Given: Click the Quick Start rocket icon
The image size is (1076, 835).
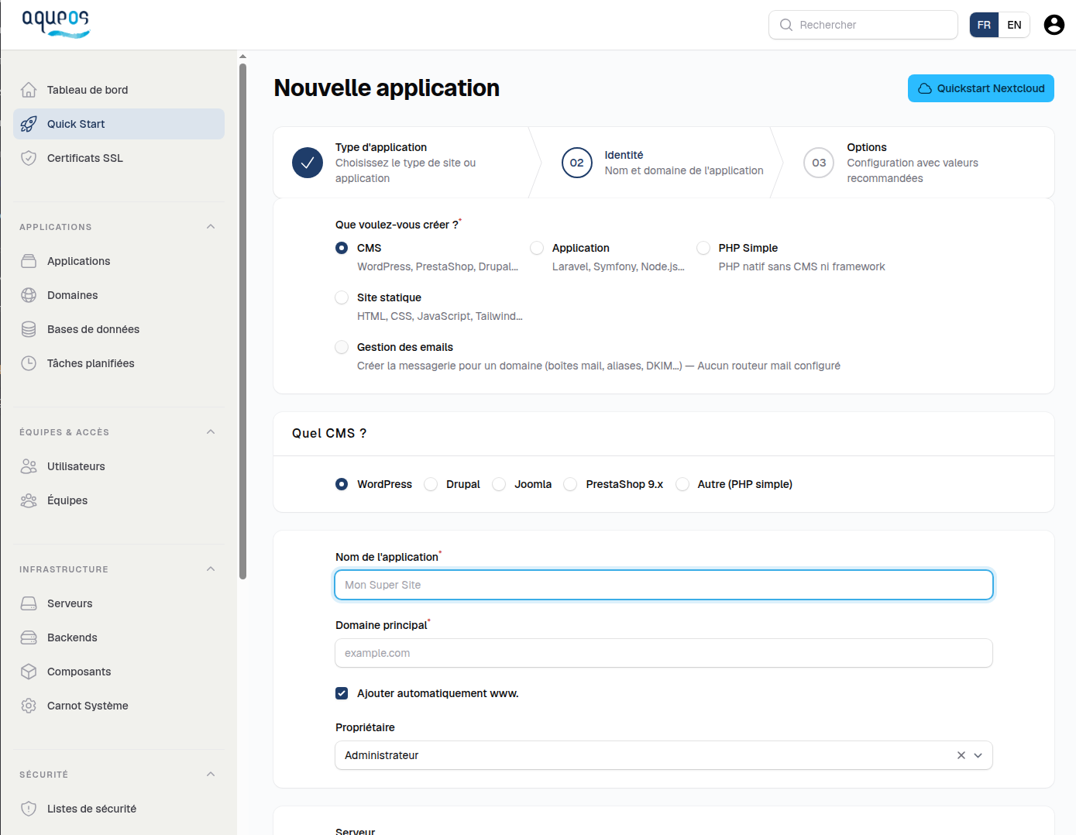Looking at the screenshot, I should [29, 124].
